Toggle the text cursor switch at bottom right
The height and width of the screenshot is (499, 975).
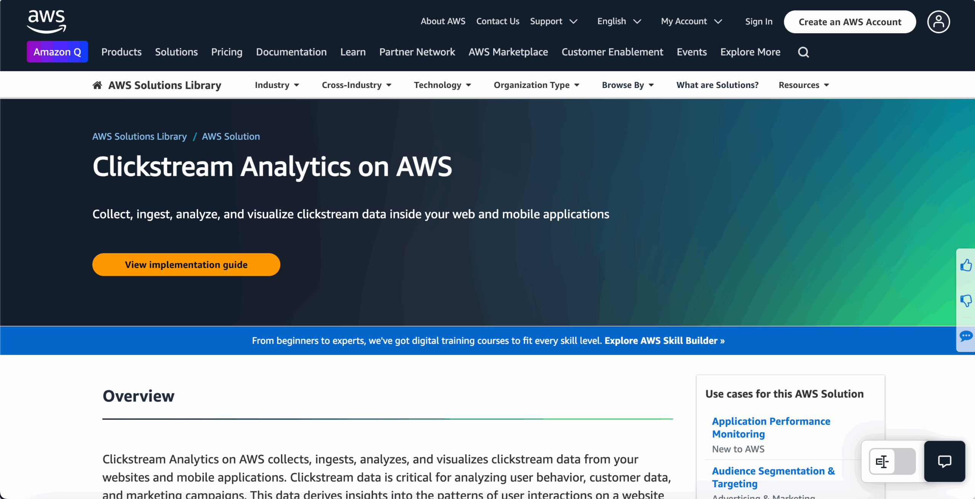pos(892,461)
